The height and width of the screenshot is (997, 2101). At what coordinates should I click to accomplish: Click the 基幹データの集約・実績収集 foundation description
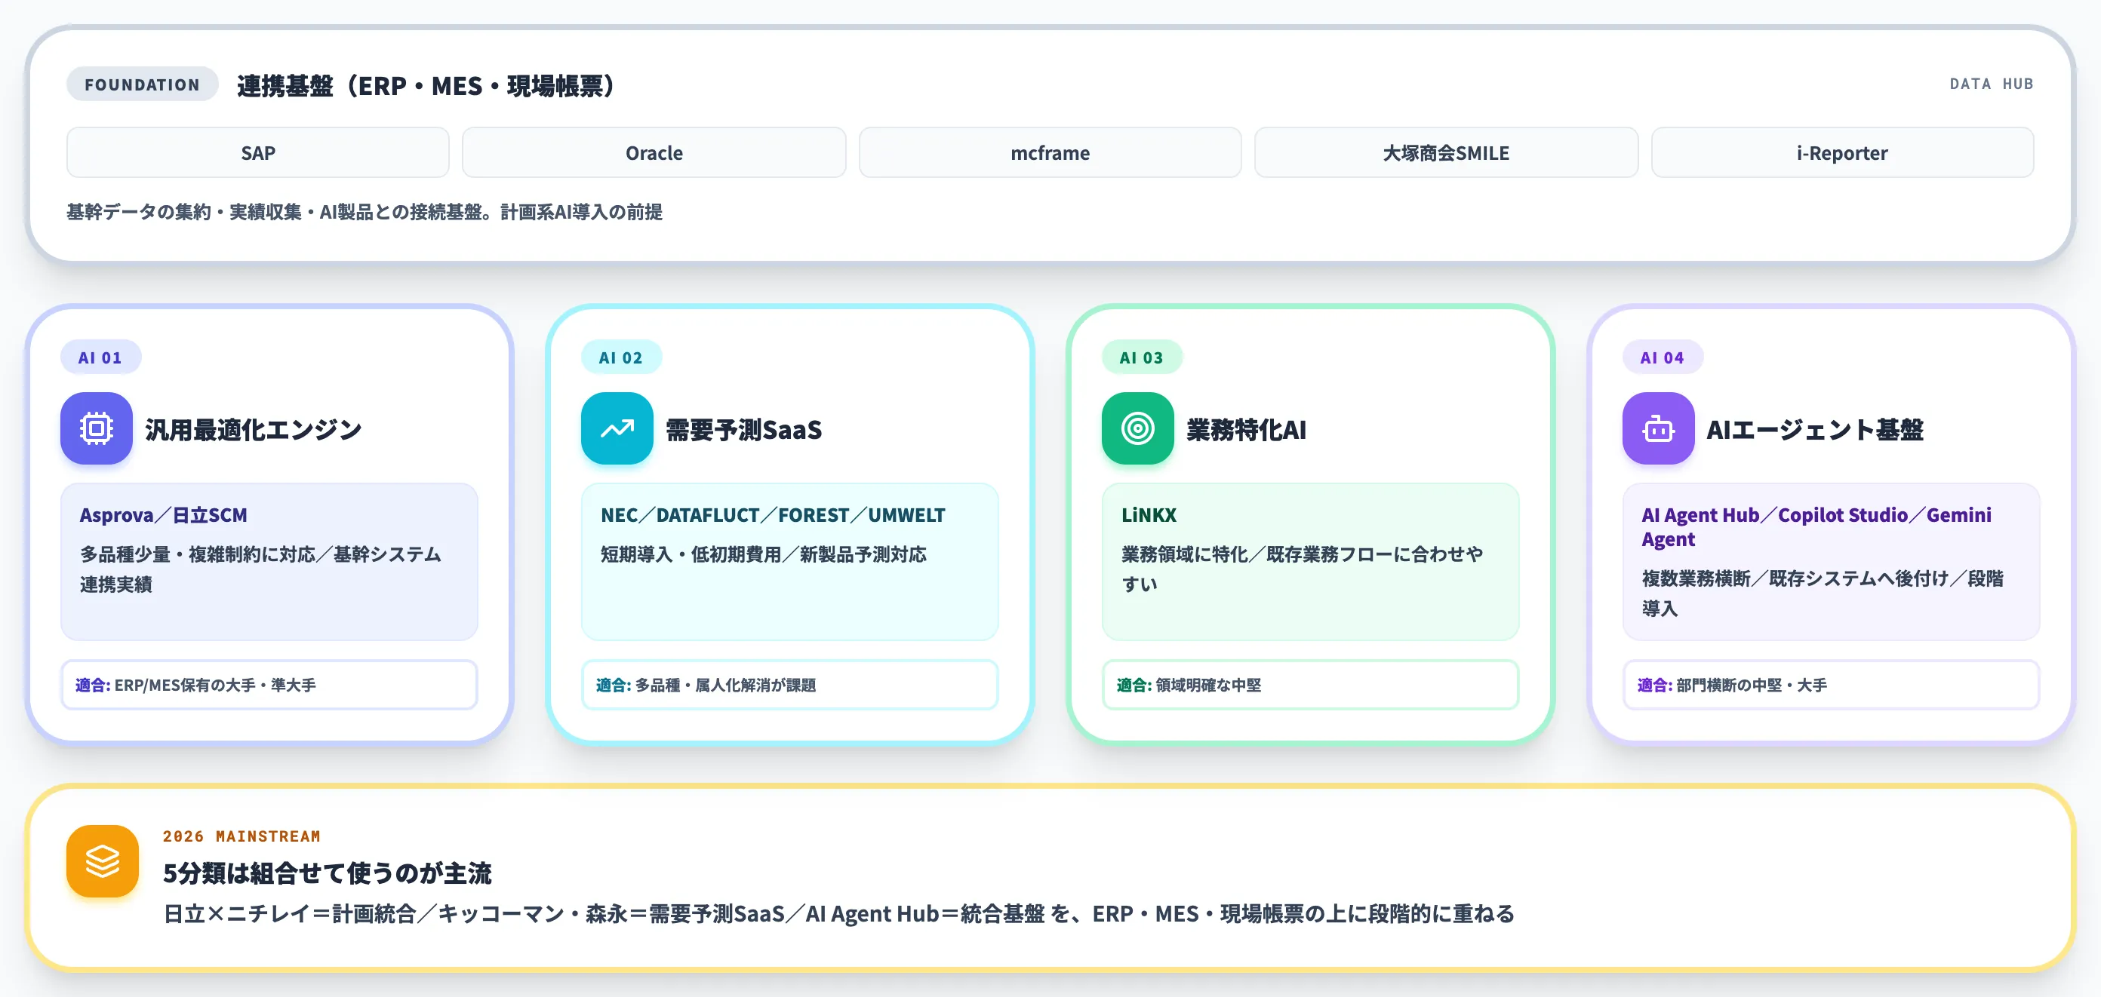pos(364,212)
